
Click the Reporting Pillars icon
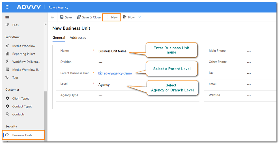click(x=7, y=54)
